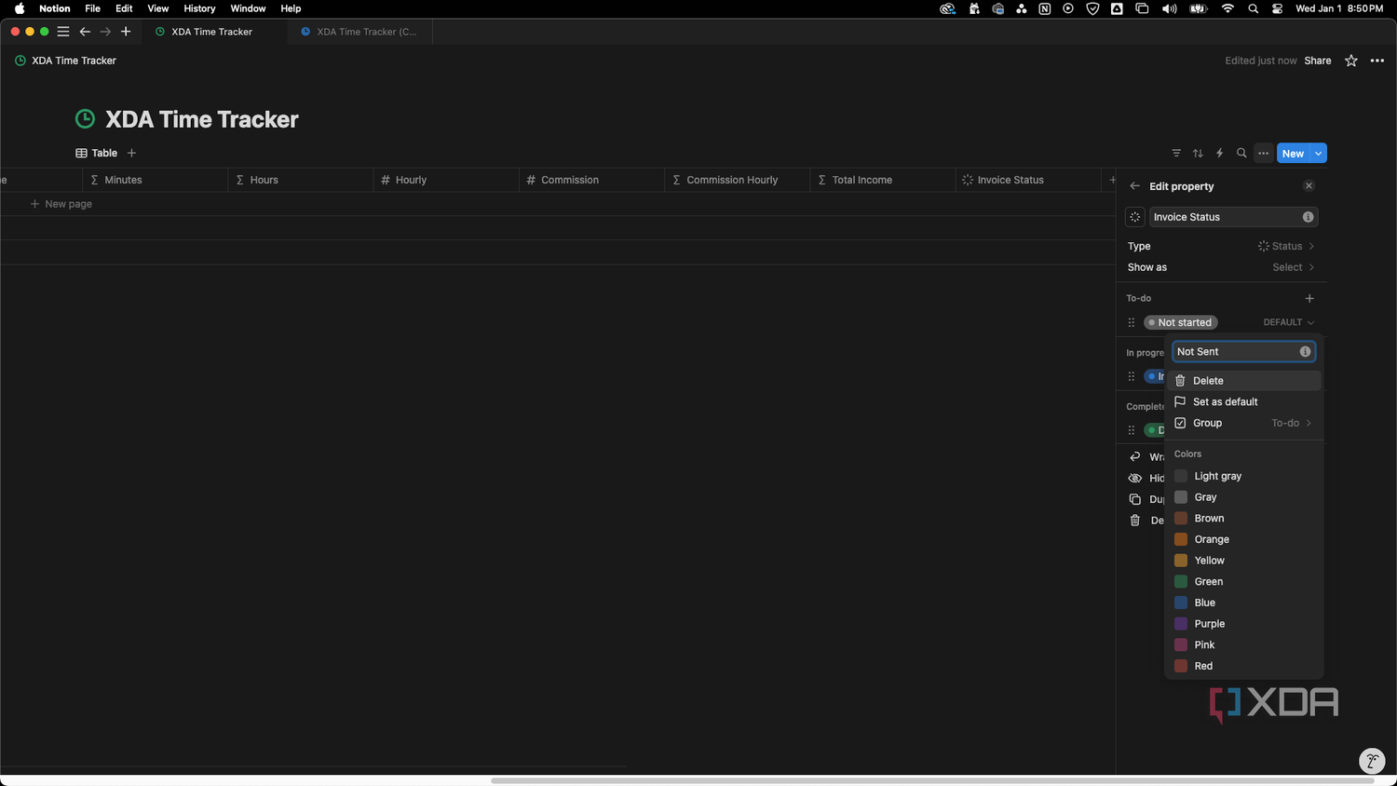Go forward using the forward arrow
This screenshot has width=1397, height=786.
tap(105, 32)
